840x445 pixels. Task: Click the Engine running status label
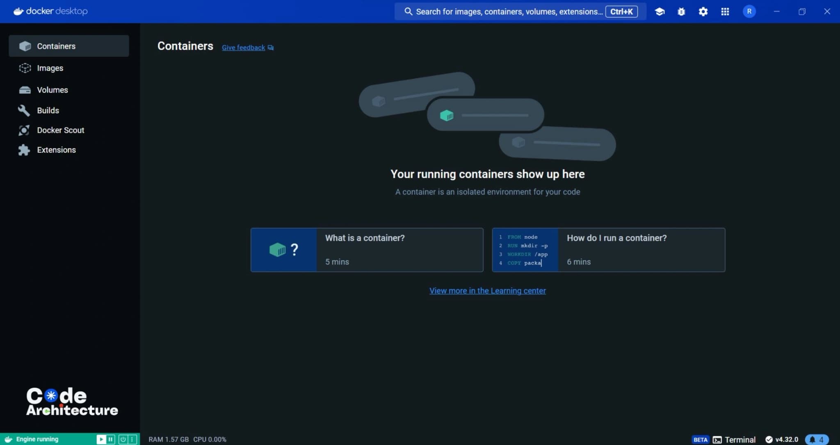[x=37, y=439]
